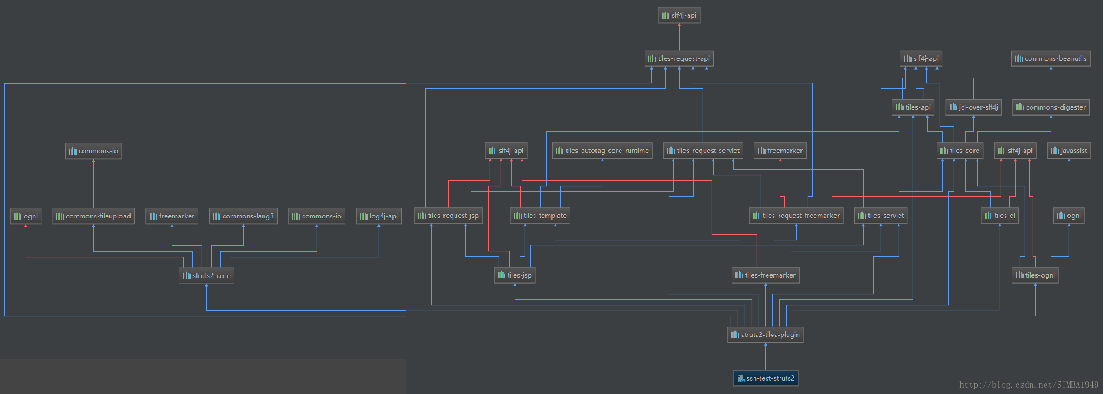Click the library icon on tiles-freemarker node
The width and height of the screenshot is (1104, 394).
[x=739, y=275]
